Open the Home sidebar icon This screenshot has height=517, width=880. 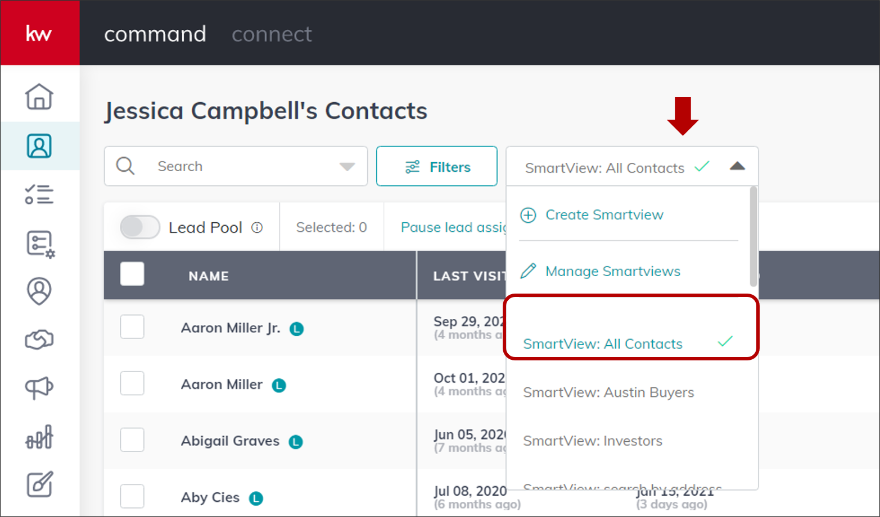39,97
